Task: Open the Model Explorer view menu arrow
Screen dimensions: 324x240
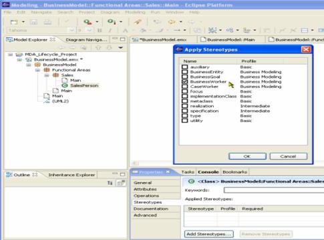Action: tap(120, 47)
